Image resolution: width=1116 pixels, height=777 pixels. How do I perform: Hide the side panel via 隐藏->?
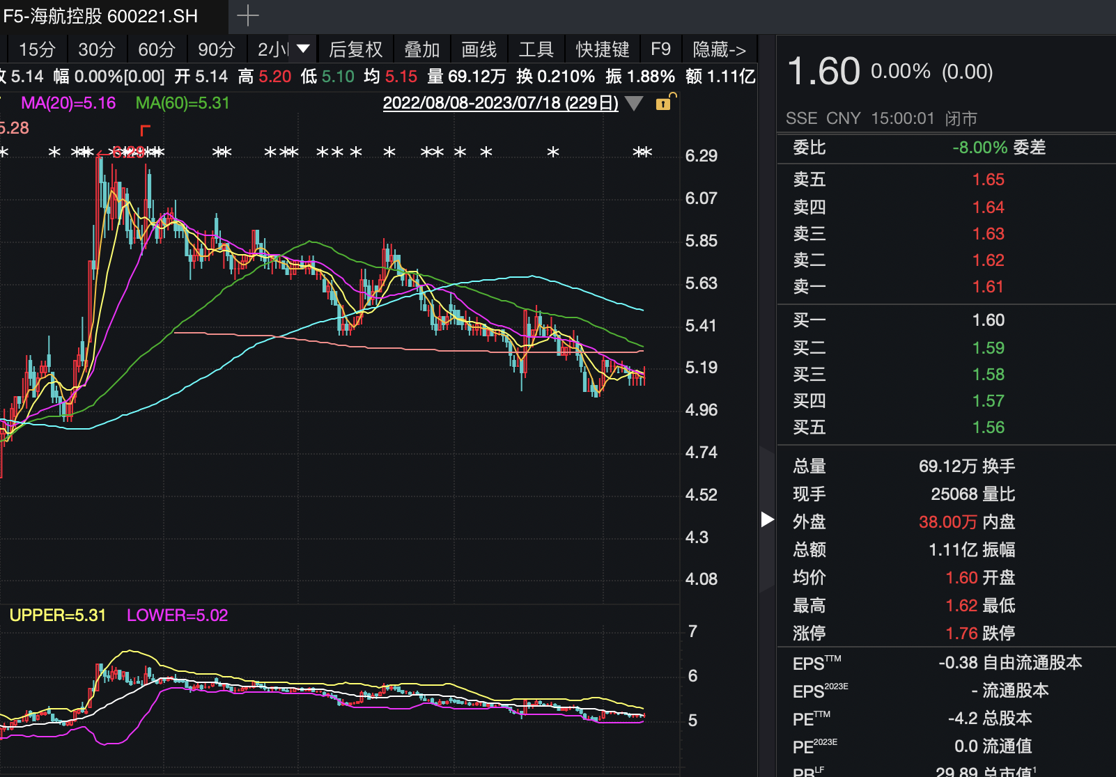pos(719,49)
